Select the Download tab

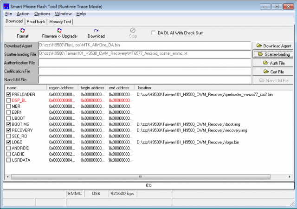(14, 21)
